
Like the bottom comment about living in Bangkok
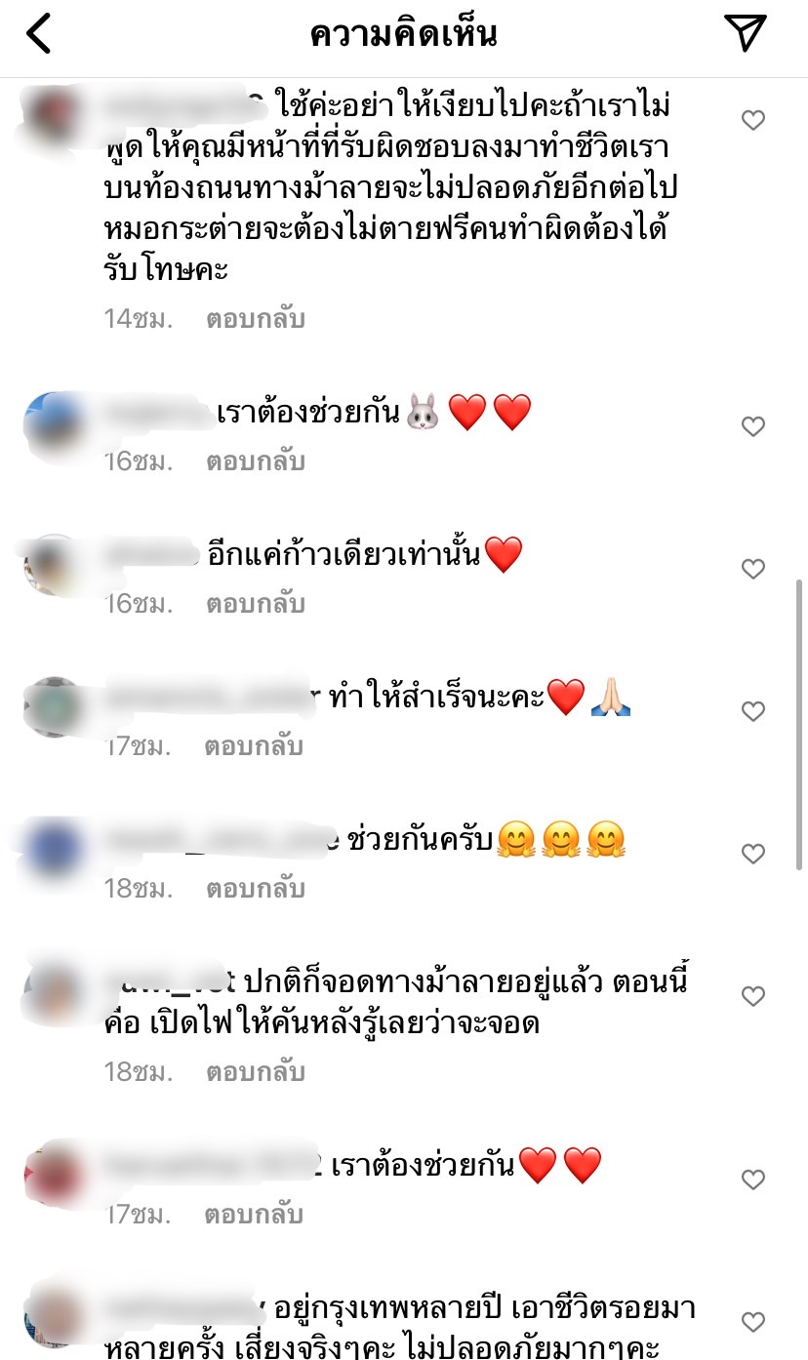tap(752, 1322)
